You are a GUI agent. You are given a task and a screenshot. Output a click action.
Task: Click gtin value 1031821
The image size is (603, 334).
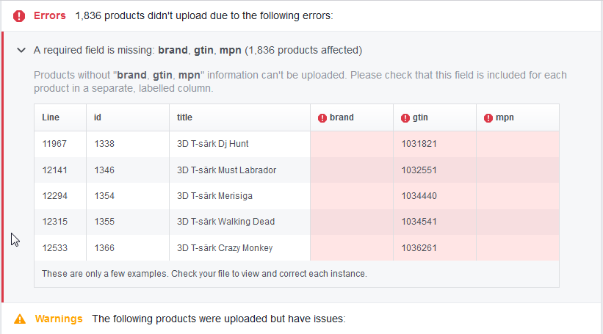tap(419, 144)
